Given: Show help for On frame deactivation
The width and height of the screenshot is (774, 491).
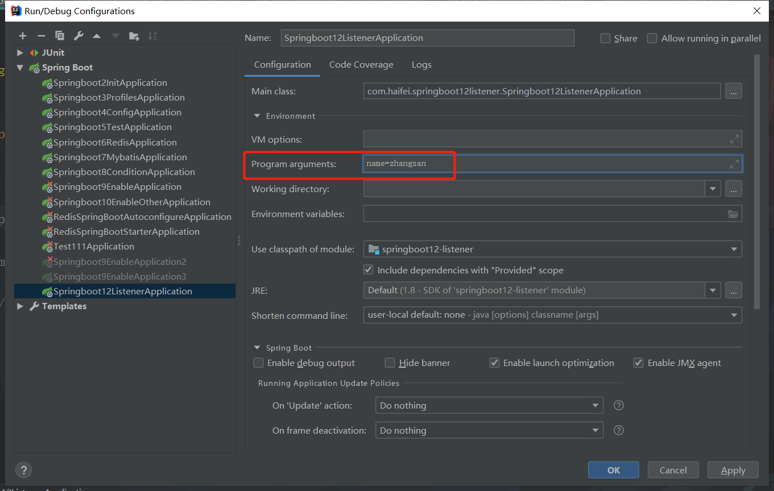Looking at the screenshot, I should point(619,430).
